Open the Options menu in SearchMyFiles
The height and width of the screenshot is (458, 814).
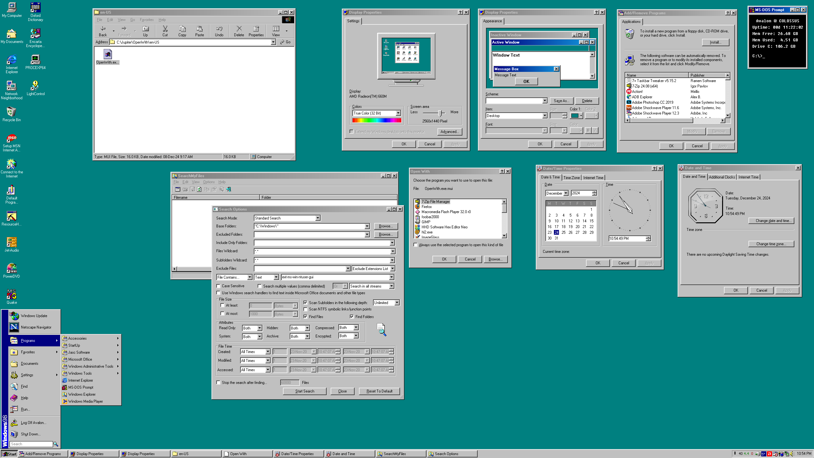click(x=209, y=182)
